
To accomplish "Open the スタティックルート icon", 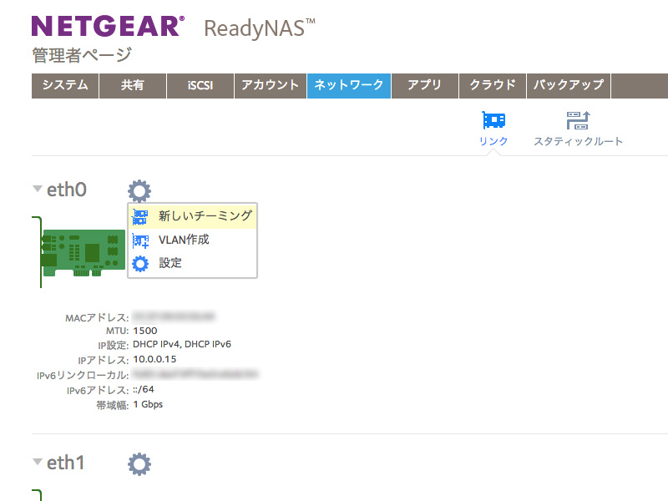I will [578, 121].
